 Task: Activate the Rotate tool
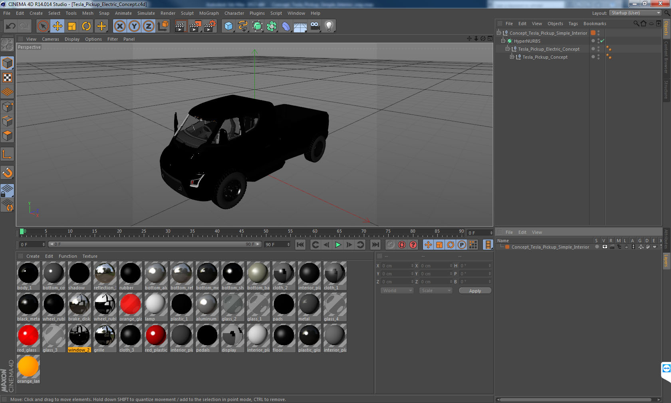click(x=86, y=26)
